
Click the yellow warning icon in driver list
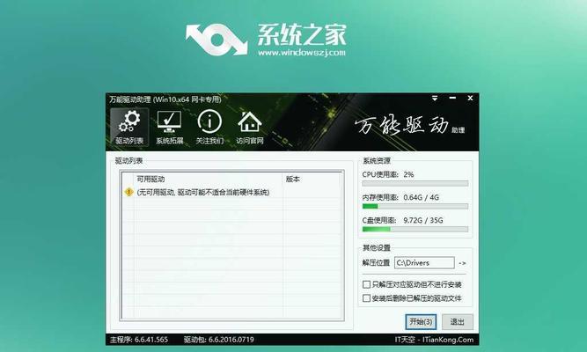(x=128, y=192)
